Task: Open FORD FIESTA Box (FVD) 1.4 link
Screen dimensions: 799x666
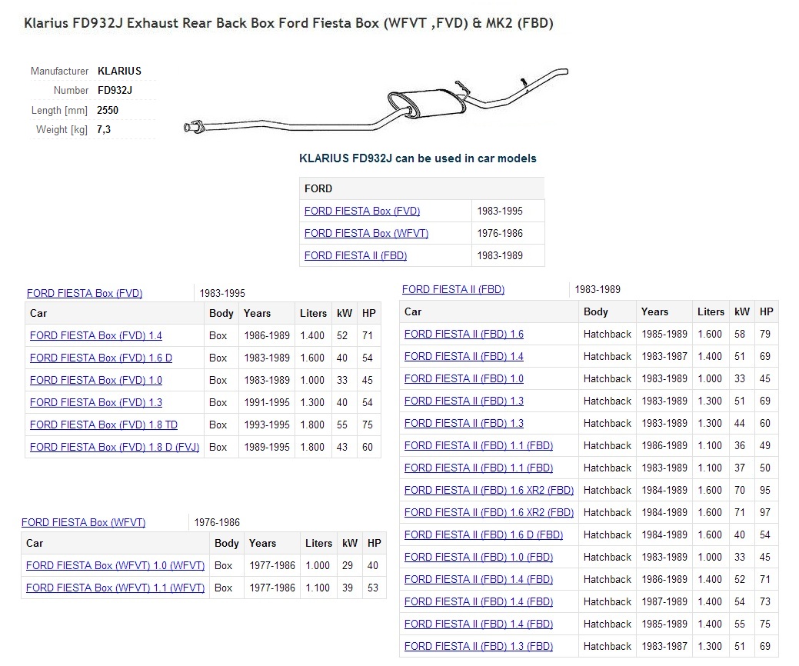Action: click(x=96, y=336)
